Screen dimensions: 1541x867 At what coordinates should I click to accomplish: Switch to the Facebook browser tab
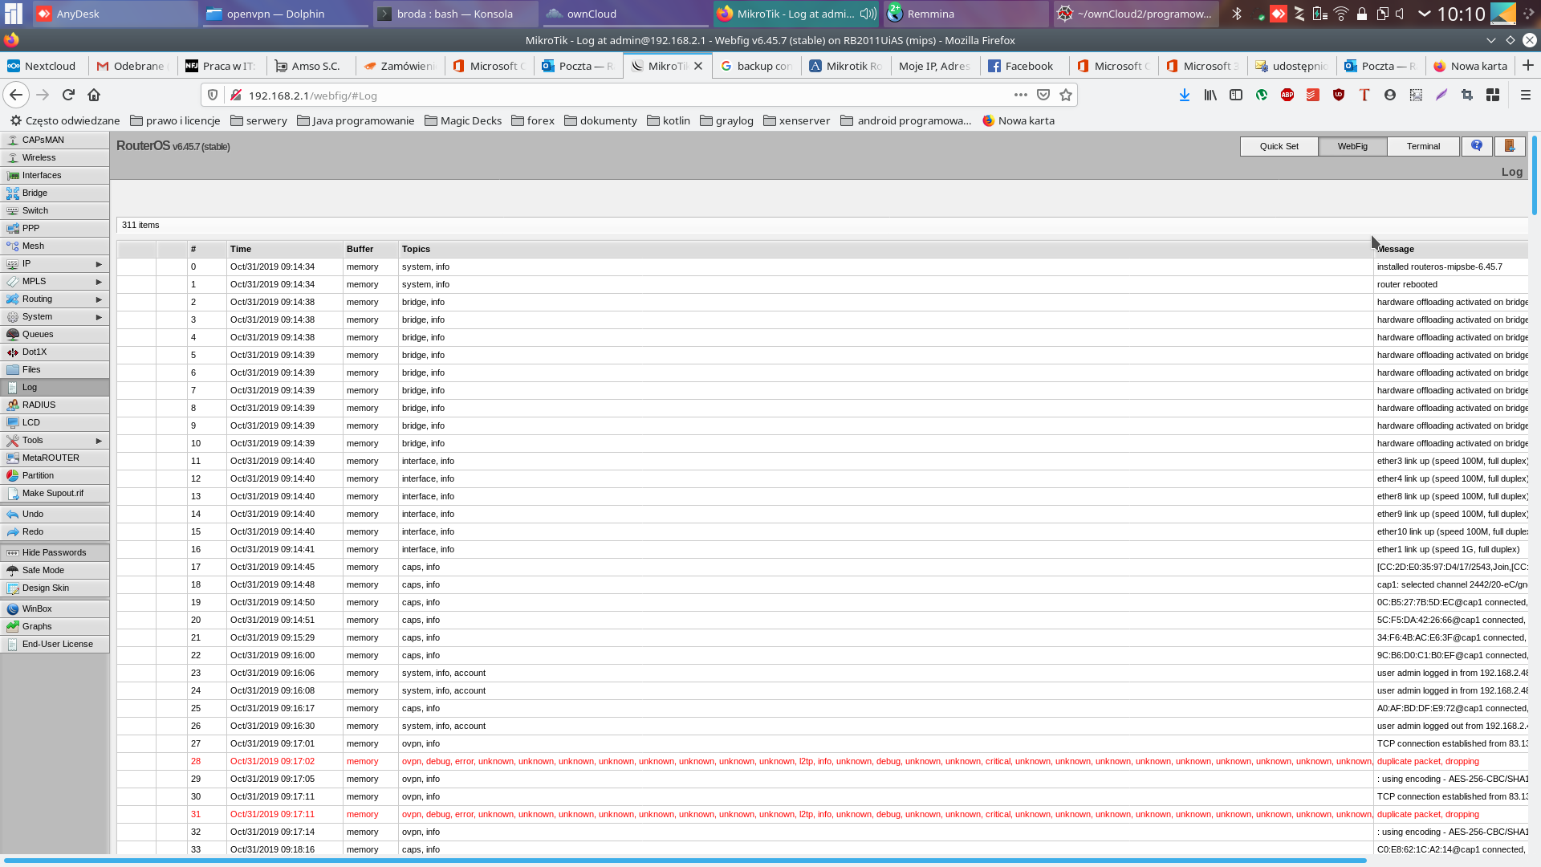click(1027, 66)
